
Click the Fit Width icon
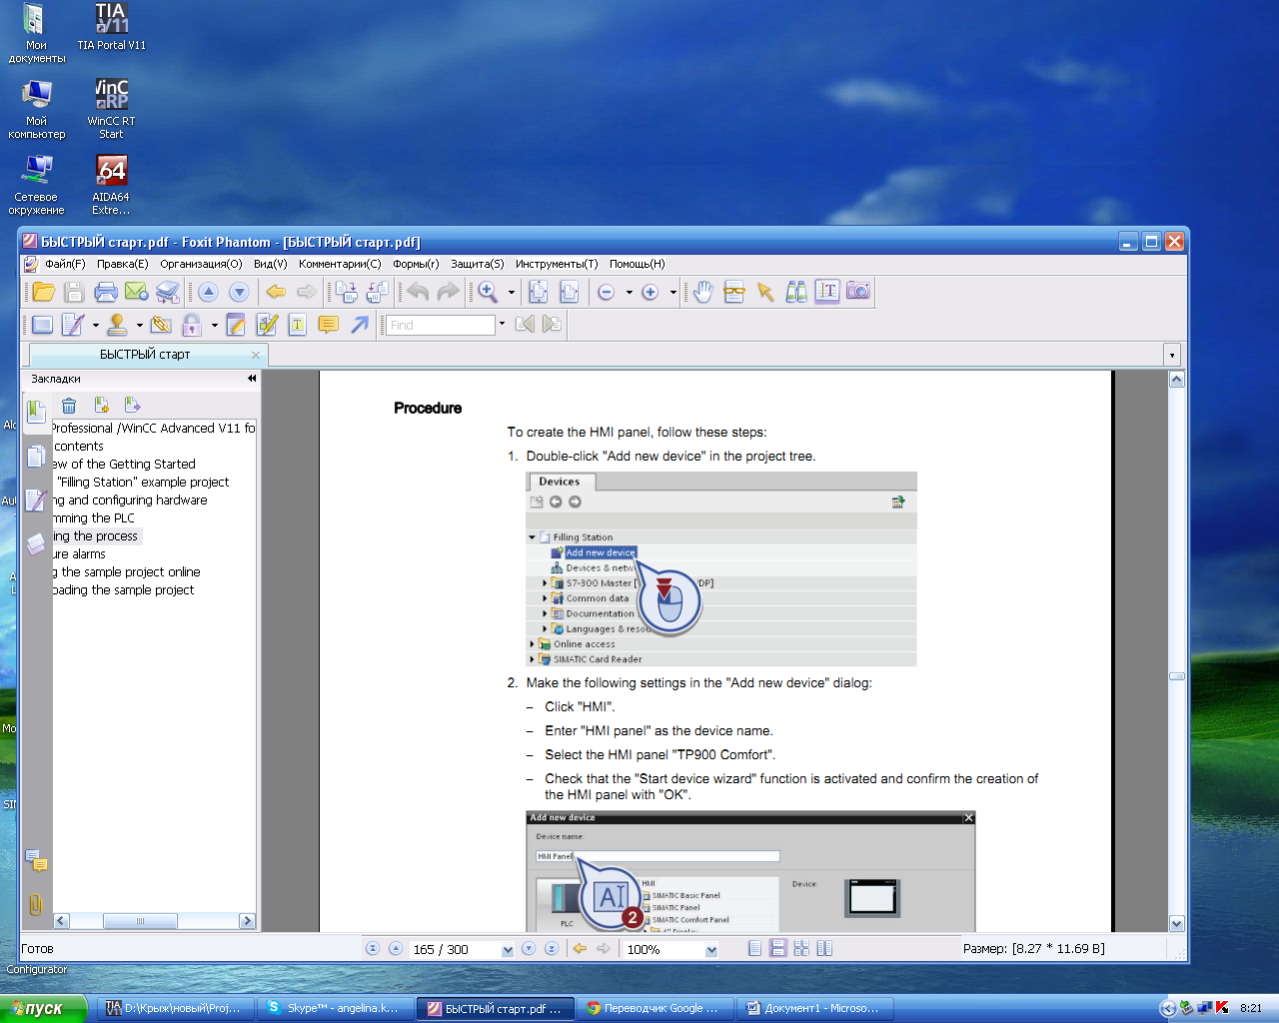[x=569, y=292]
